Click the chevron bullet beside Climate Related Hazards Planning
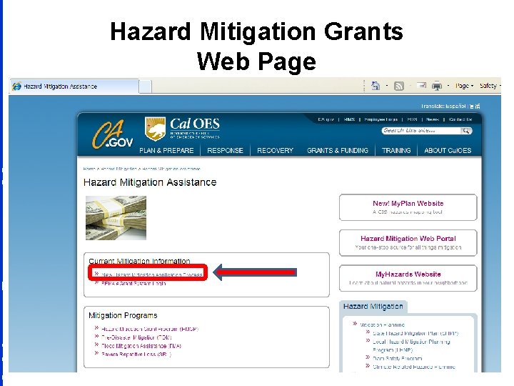This screenshot has height=386, width=514. 368,366
